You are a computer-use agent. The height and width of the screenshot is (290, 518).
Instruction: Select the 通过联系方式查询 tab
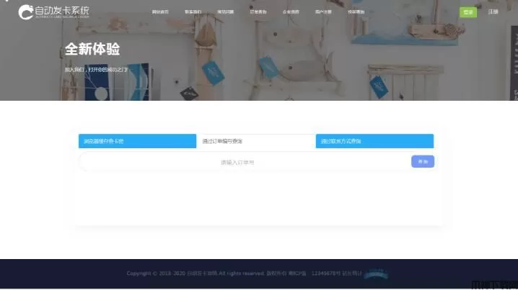click(374, 141)
